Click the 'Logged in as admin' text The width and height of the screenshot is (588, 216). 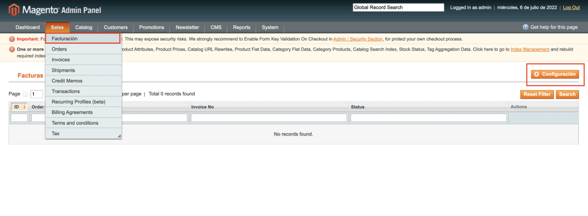pos(471,7)
